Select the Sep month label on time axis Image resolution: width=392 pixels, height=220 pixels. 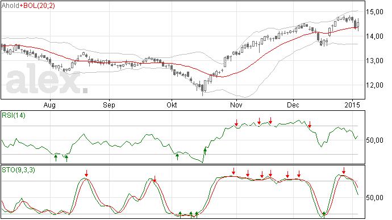pos(109,105)
